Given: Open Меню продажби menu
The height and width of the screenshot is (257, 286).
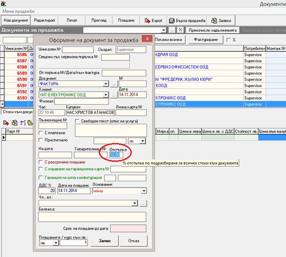Looking at the screenshot, I should (18, 11).
